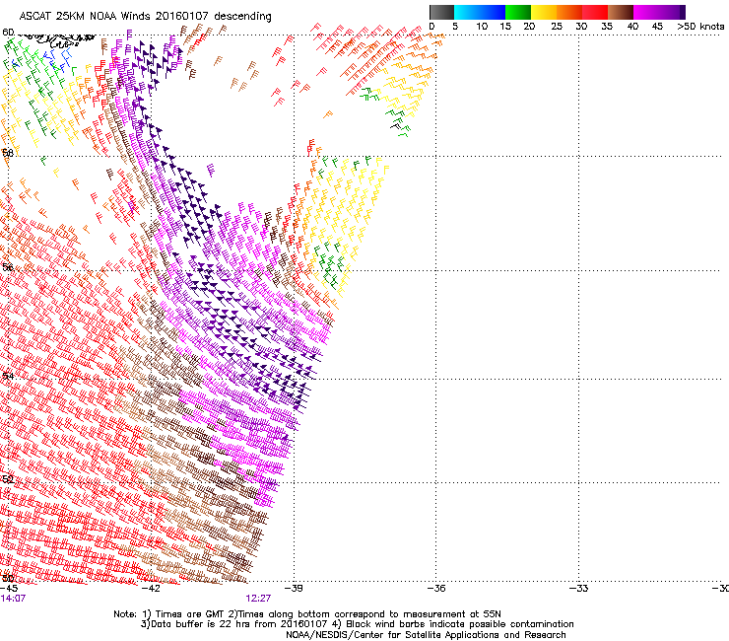Screen dimensions: 729x641
Task: Click the yellow 20-25 knots legend swatch
Action: [544, 12]
